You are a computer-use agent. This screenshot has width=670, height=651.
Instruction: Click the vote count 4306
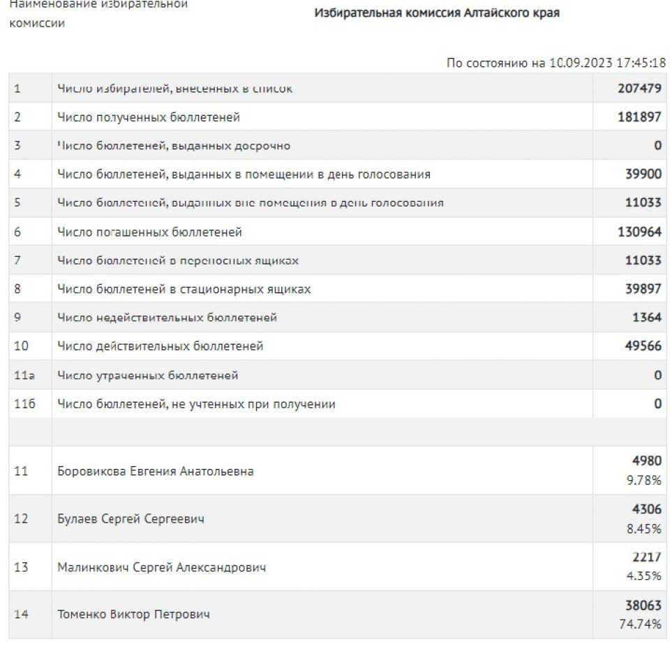point(647,509)
